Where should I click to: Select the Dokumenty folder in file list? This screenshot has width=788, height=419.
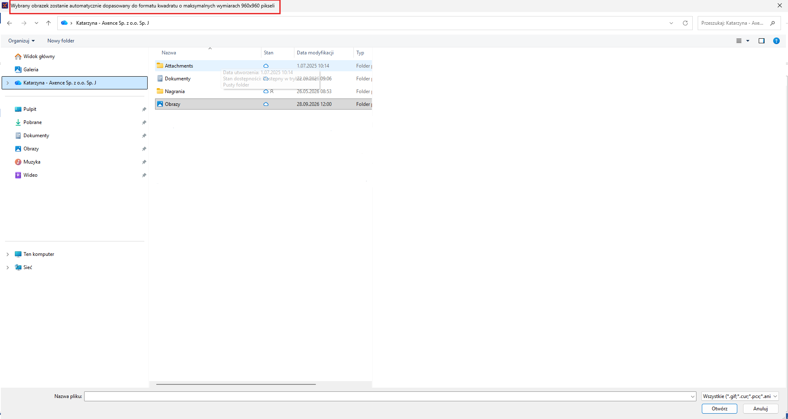coord(263,79)
